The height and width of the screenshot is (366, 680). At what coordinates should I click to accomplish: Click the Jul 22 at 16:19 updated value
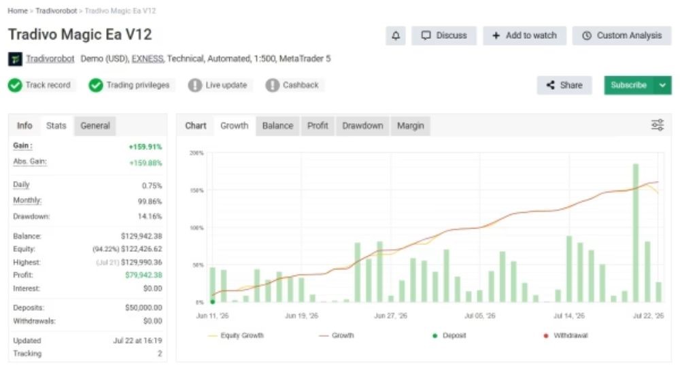tap(137, 340)
